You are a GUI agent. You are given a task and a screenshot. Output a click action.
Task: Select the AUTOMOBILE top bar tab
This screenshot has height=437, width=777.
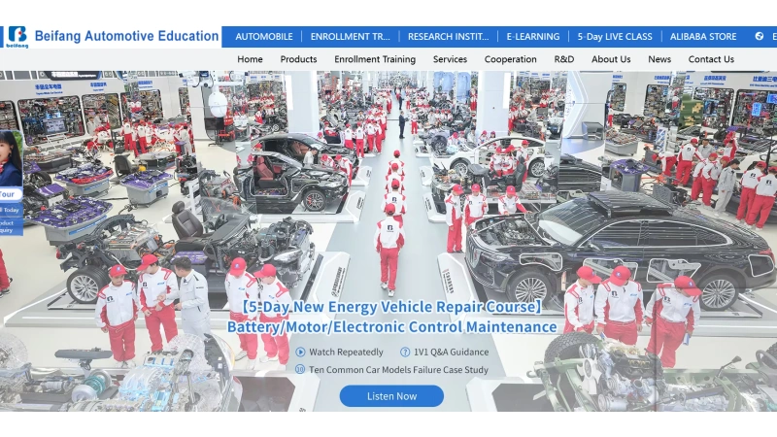tap(264, 37)
